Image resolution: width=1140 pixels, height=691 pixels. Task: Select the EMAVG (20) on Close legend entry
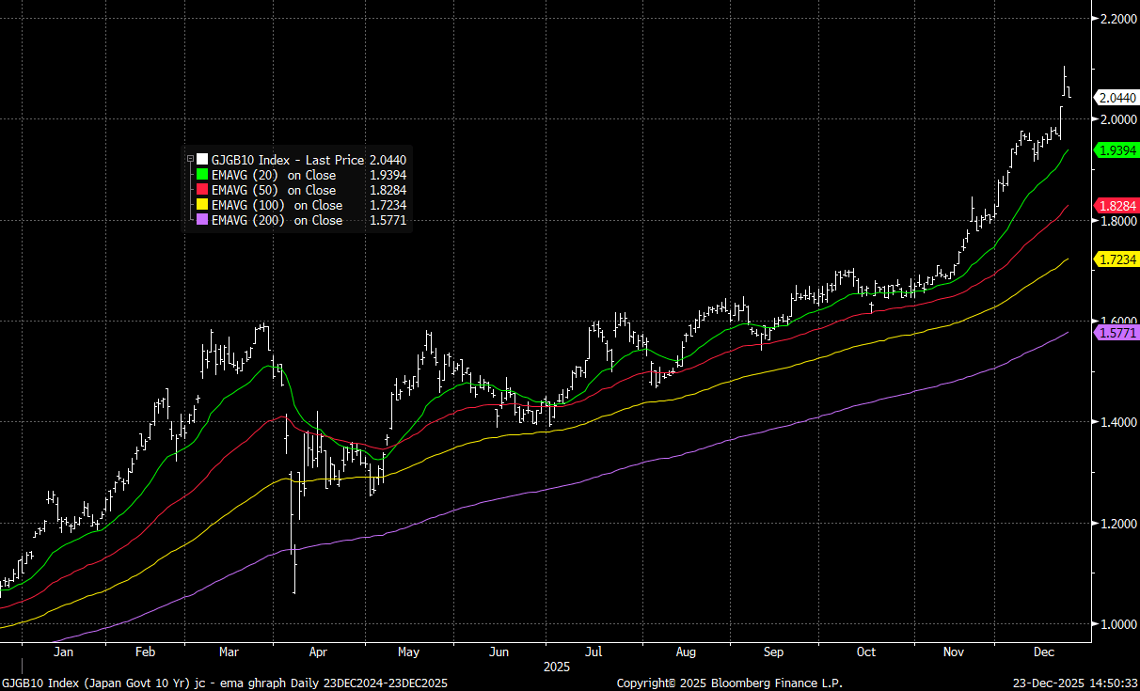pyautogui.click(x=274, y=175)
